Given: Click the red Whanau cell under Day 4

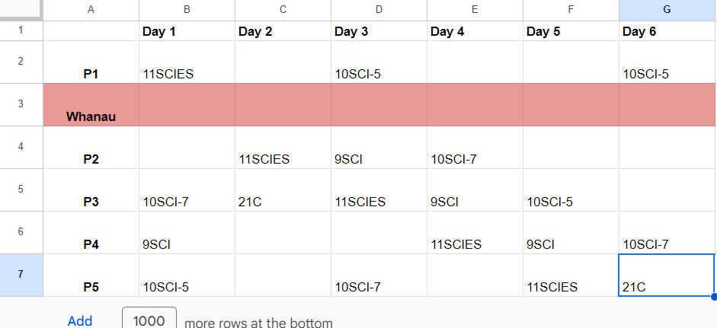Looking at the screenshot, I should 475,105.
